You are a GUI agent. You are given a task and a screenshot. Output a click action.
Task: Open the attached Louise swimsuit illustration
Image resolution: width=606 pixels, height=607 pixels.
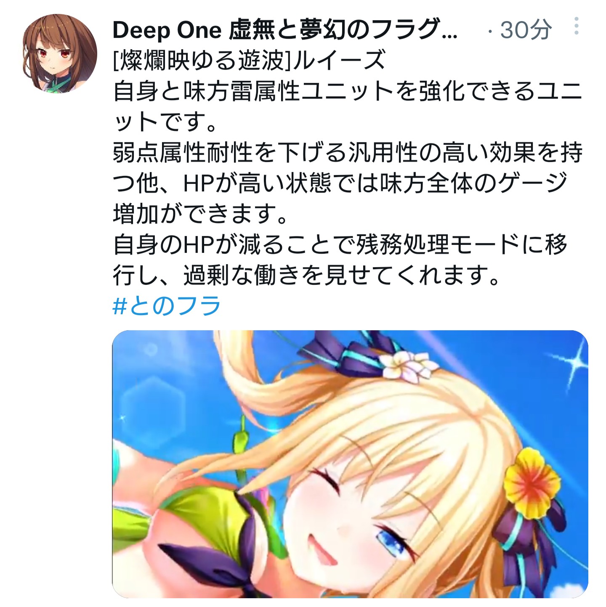(350, 464)
